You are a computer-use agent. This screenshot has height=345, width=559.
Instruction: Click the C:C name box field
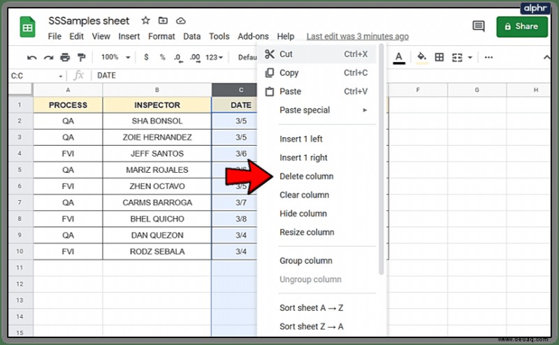36,76
